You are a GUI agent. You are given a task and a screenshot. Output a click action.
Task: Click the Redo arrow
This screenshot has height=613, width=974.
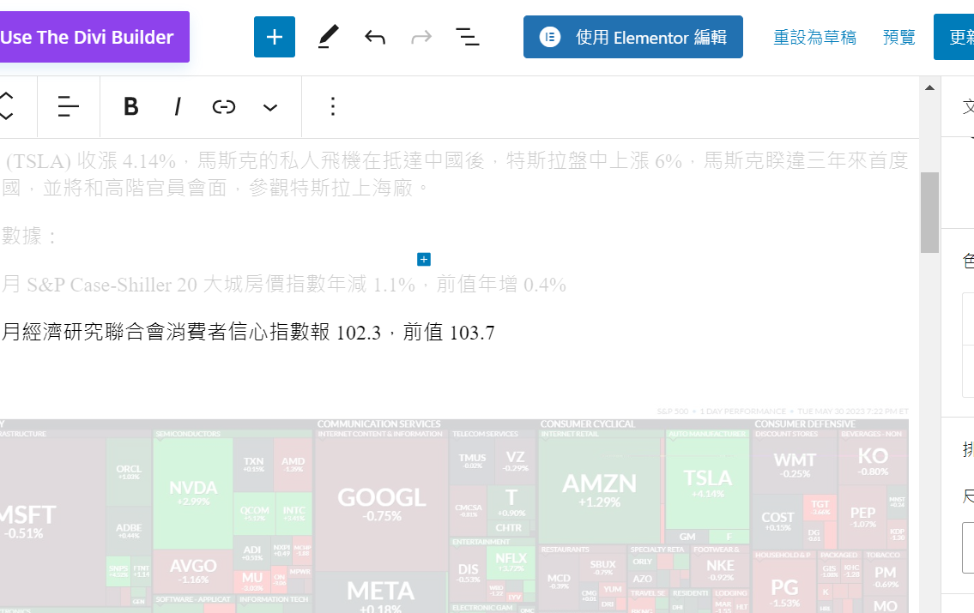421,37
